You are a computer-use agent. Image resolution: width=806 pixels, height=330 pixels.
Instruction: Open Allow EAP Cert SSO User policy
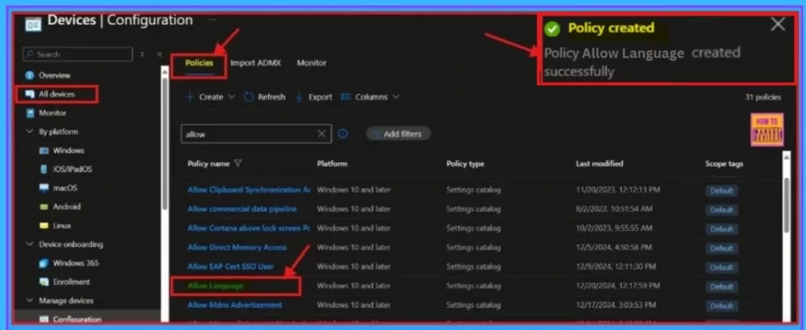(x=231, y=266)
